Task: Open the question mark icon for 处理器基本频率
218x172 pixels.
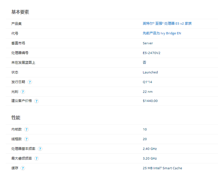Action: click(x=40, y=149)
